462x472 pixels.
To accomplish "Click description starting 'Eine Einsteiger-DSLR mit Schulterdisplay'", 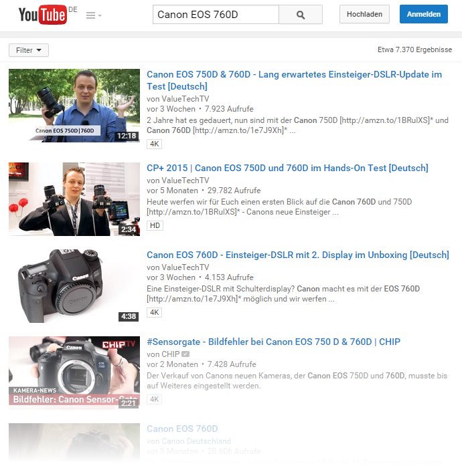I will coord(283,293).
